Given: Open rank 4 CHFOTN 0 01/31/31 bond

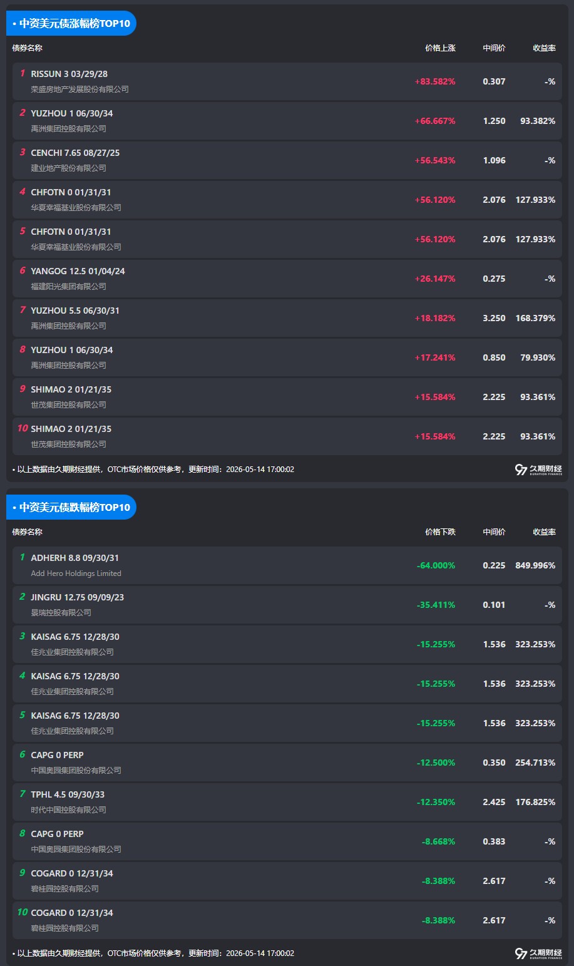Looking at the screenshot, I should 287,200.
